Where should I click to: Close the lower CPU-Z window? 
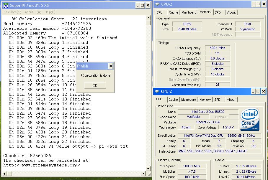[264, 92]
